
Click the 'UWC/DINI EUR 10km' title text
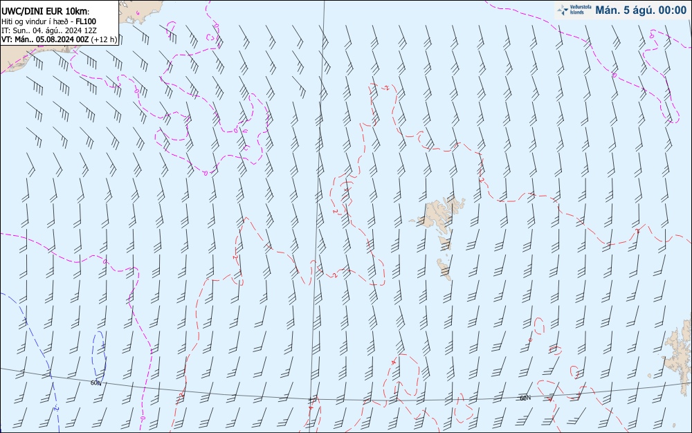pyautogui.click(x=46, y=12)
